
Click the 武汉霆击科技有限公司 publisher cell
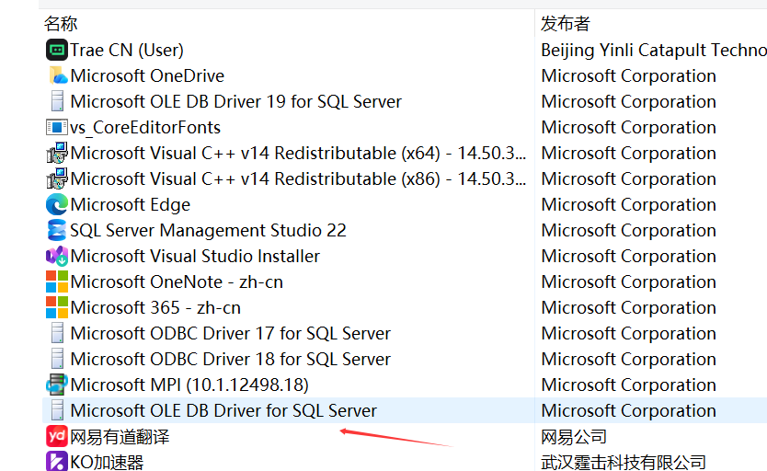(x=624, y=462)
